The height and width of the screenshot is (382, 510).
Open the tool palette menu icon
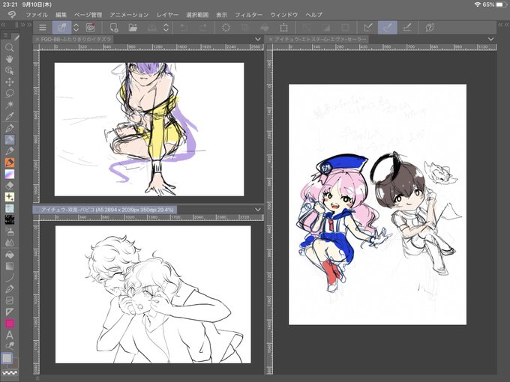5,35
